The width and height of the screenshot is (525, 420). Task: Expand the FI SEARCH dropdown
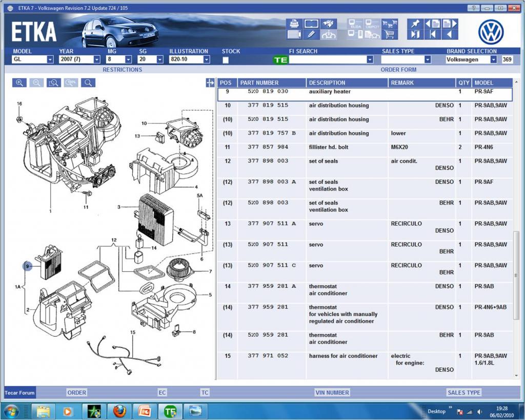coord(370,59)
